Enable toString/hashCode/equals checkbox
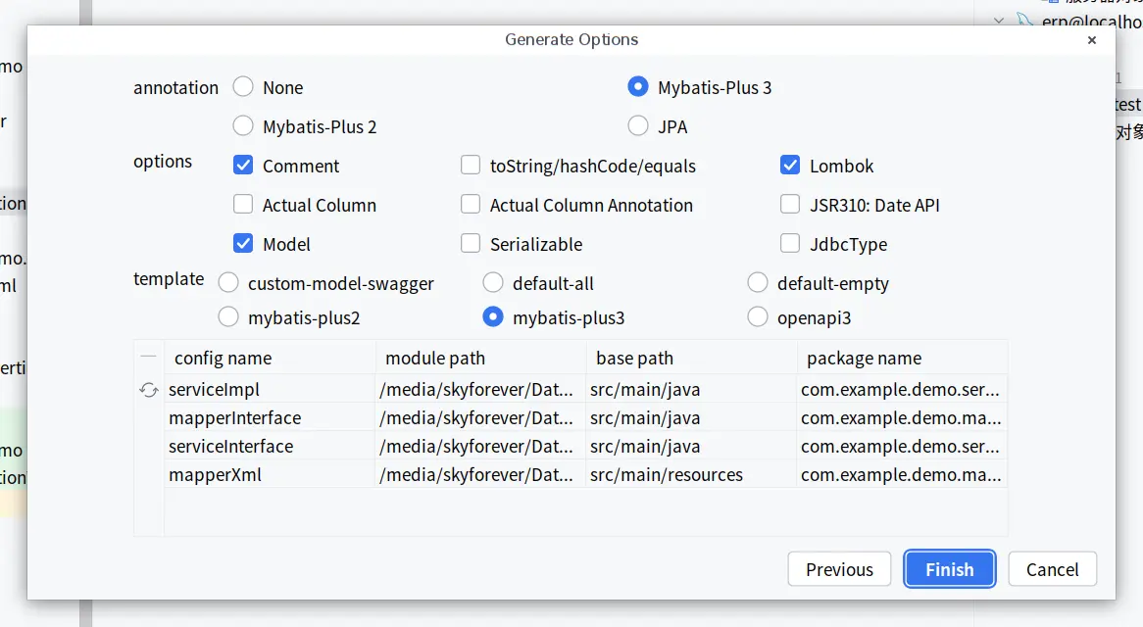This screenshot has width=1143, height=627. point(471,166)
